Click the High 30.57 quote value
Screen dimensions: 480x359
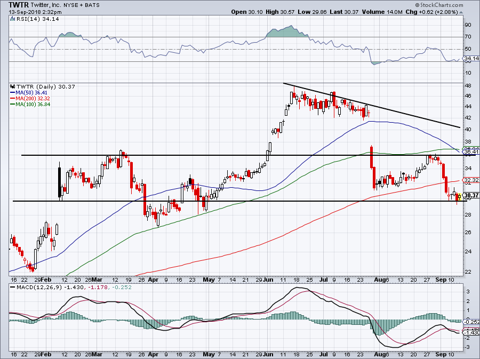280,12
